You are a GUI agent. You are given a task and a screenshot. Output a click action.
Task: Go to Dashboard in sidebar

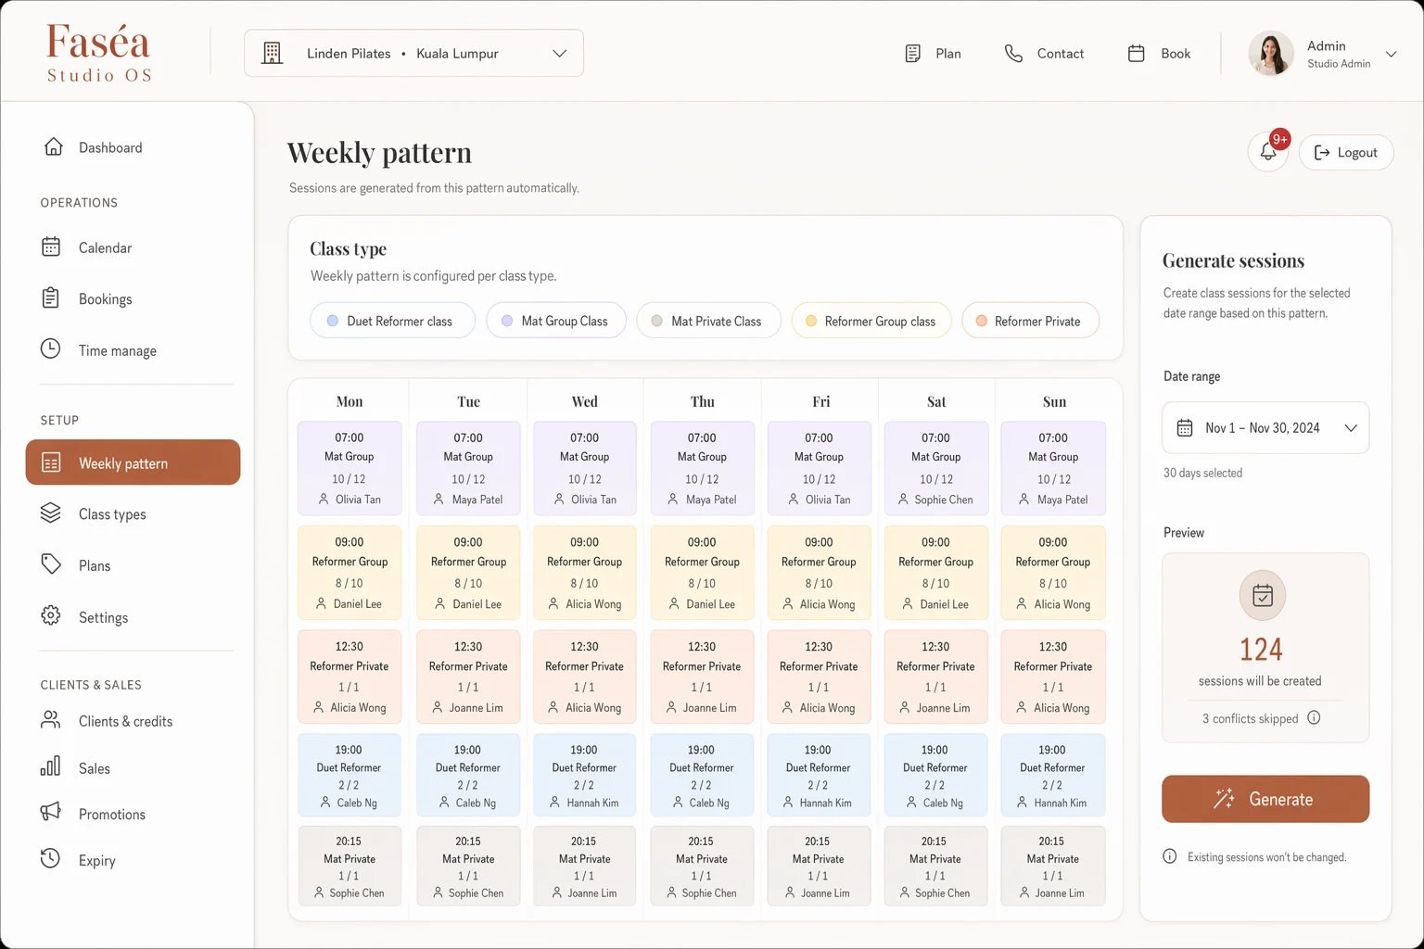click(x=110, y=147)
